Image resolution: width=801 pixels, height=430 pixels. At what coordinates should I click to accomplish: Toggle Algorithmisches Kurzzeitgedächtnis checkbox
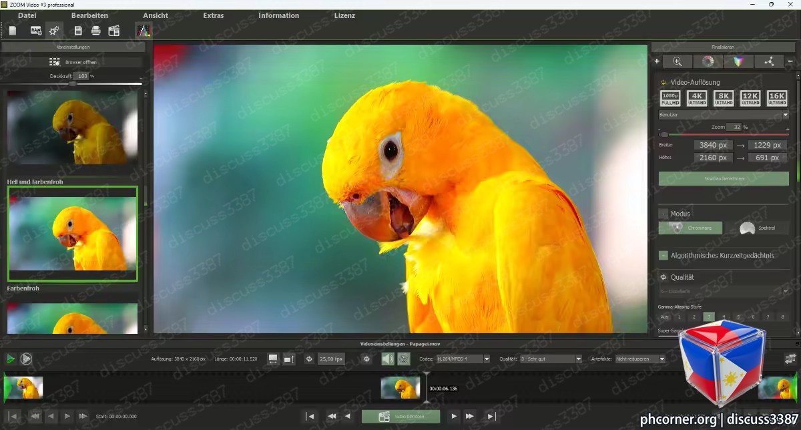pos(663,255)
